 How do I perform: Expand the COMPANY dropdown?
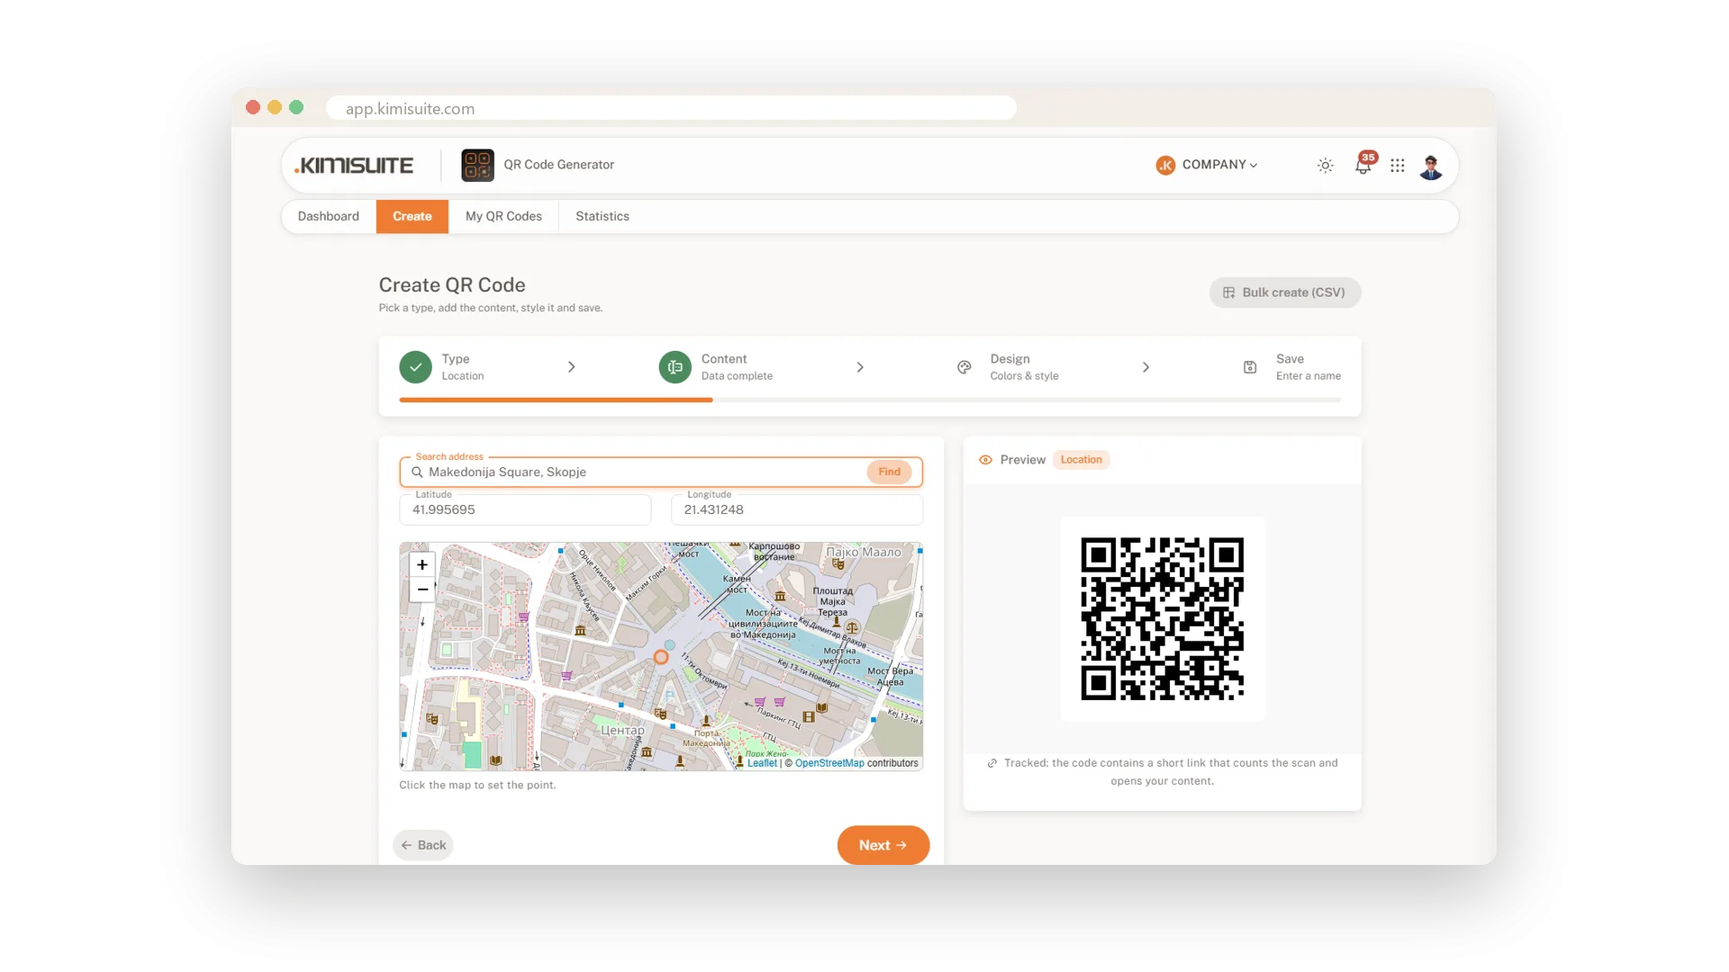point(1207,165)
